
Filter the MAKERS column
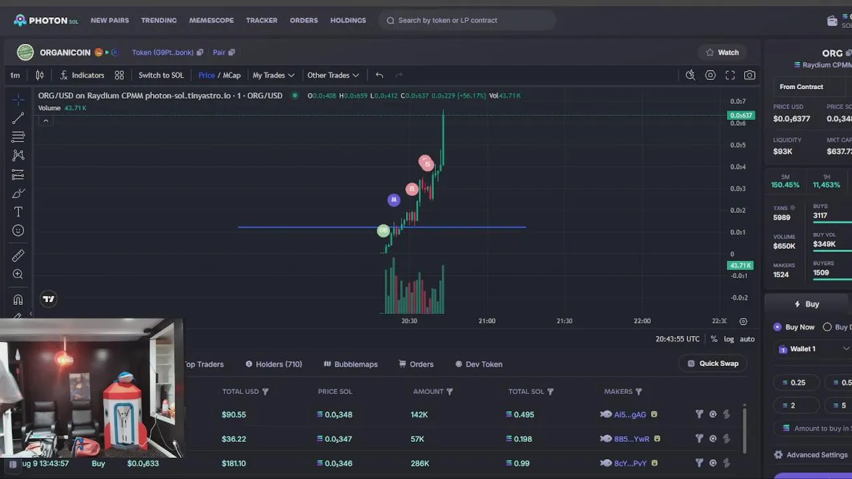pyautogui.click(x=638, y=392)
